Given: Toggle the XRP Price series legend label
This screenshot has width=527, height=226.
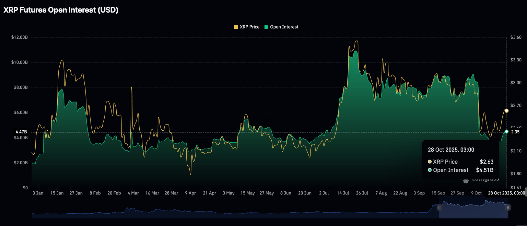Looking at the screenshot, I should [249, 27].
